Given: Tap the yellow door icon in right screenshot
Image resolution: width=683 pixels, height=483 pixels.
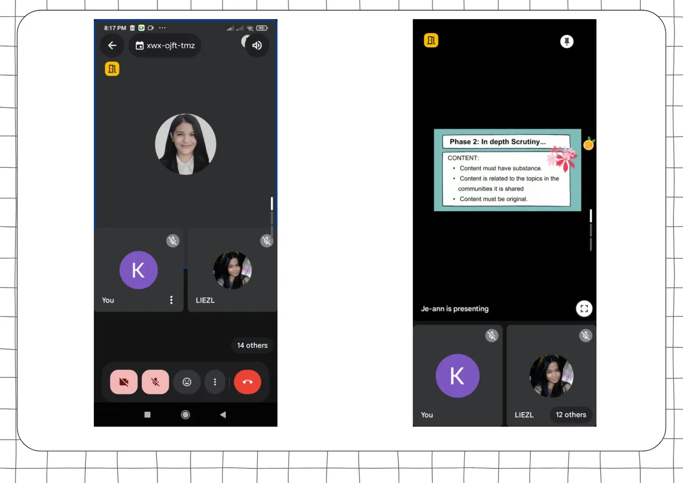Looking at the screenshot, I should pos(431,40).
